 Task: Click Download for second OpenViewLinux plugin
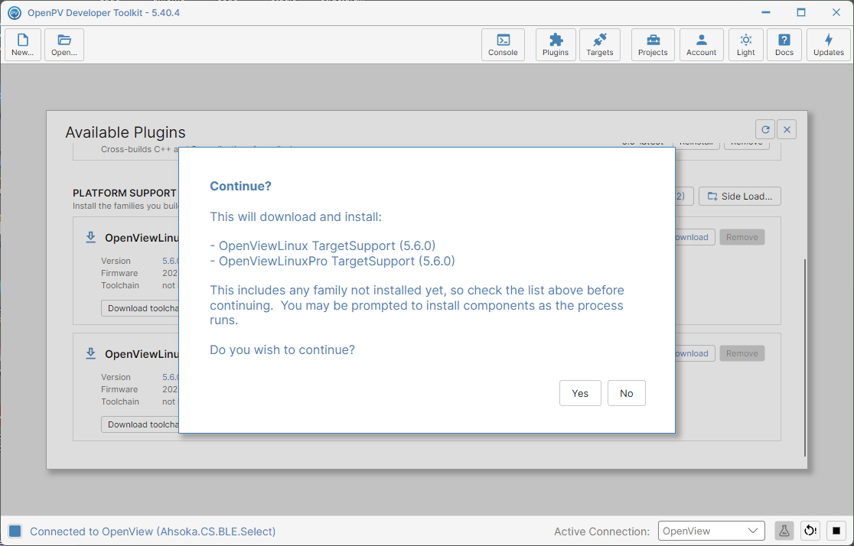pyautogui.click(x=694, y=353)
